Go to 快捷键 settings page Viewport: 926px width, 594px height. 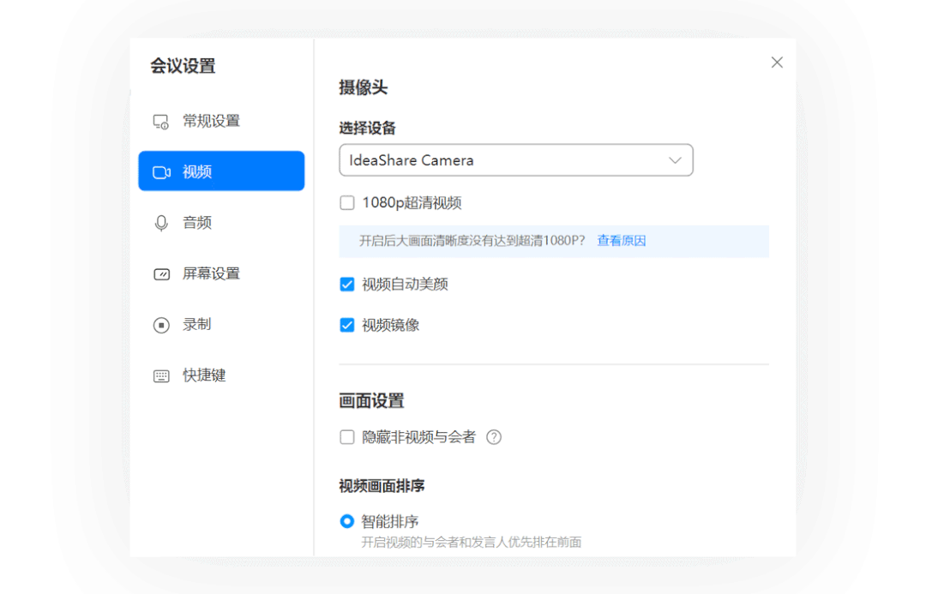pos(221,375)
